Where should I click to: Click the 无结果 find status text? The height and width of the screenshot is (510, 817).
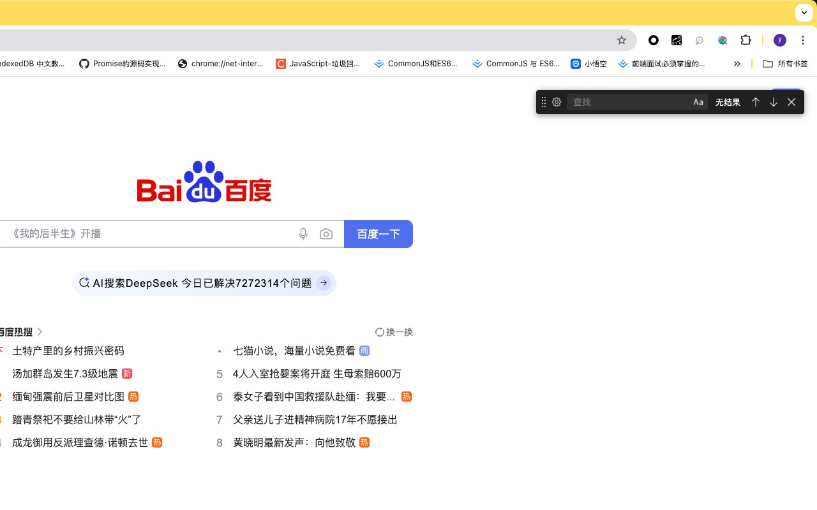[x=728, y=102]
